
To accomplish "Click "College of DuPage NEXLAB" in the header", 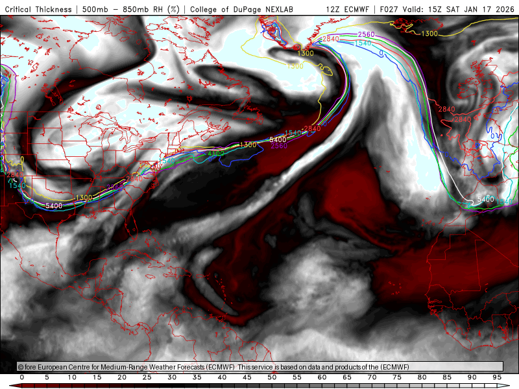I will pyautogui.click(x=241, y=9).
